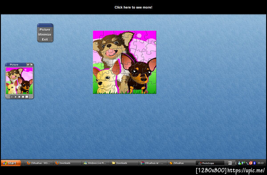Switch to the PhotoScape taskbar button
Screen dimensions: 267x175
point(210,163)
